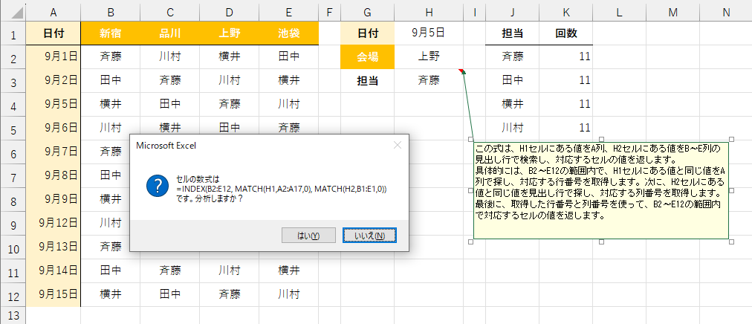The height and width of the screenshot is (324, 752).
Task: Select column A header
Action: coord(54,13)
